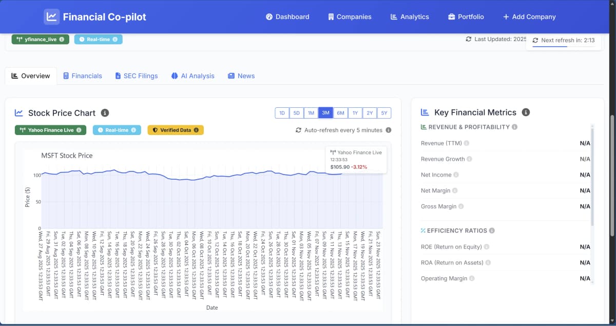Click the Verified Data badge

[175, 130]
